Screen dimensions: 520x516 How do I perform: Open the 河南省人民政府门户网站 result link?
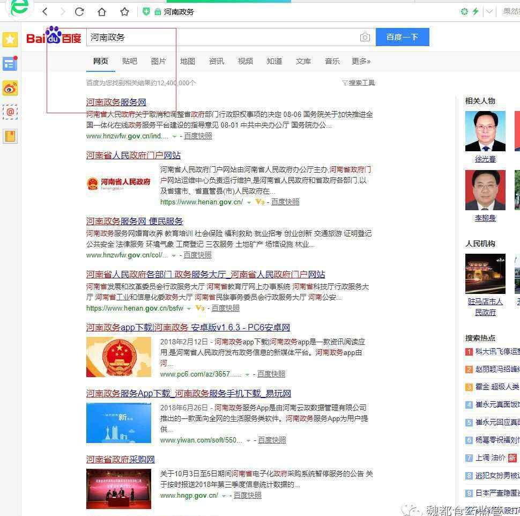point(133,155)
